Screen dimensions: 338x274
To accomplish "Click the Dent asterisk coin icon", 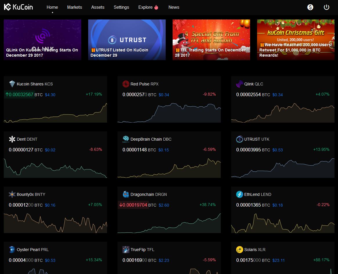I will click(x=12, y=139).
